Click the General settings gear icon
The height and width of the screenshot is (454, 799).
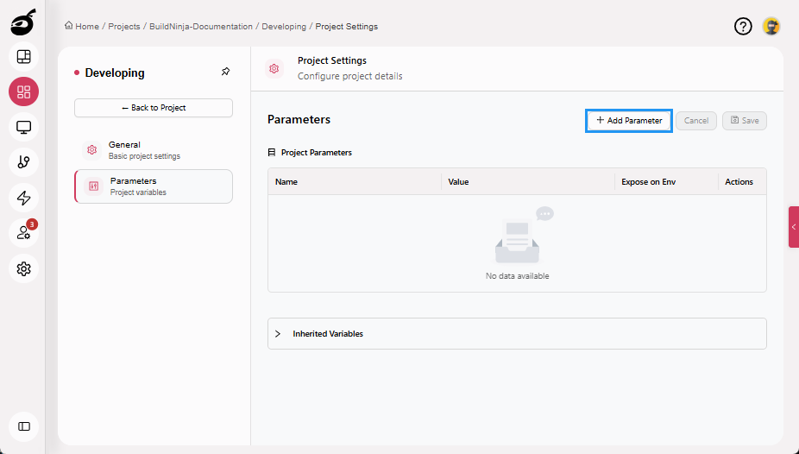coord(91,150)
